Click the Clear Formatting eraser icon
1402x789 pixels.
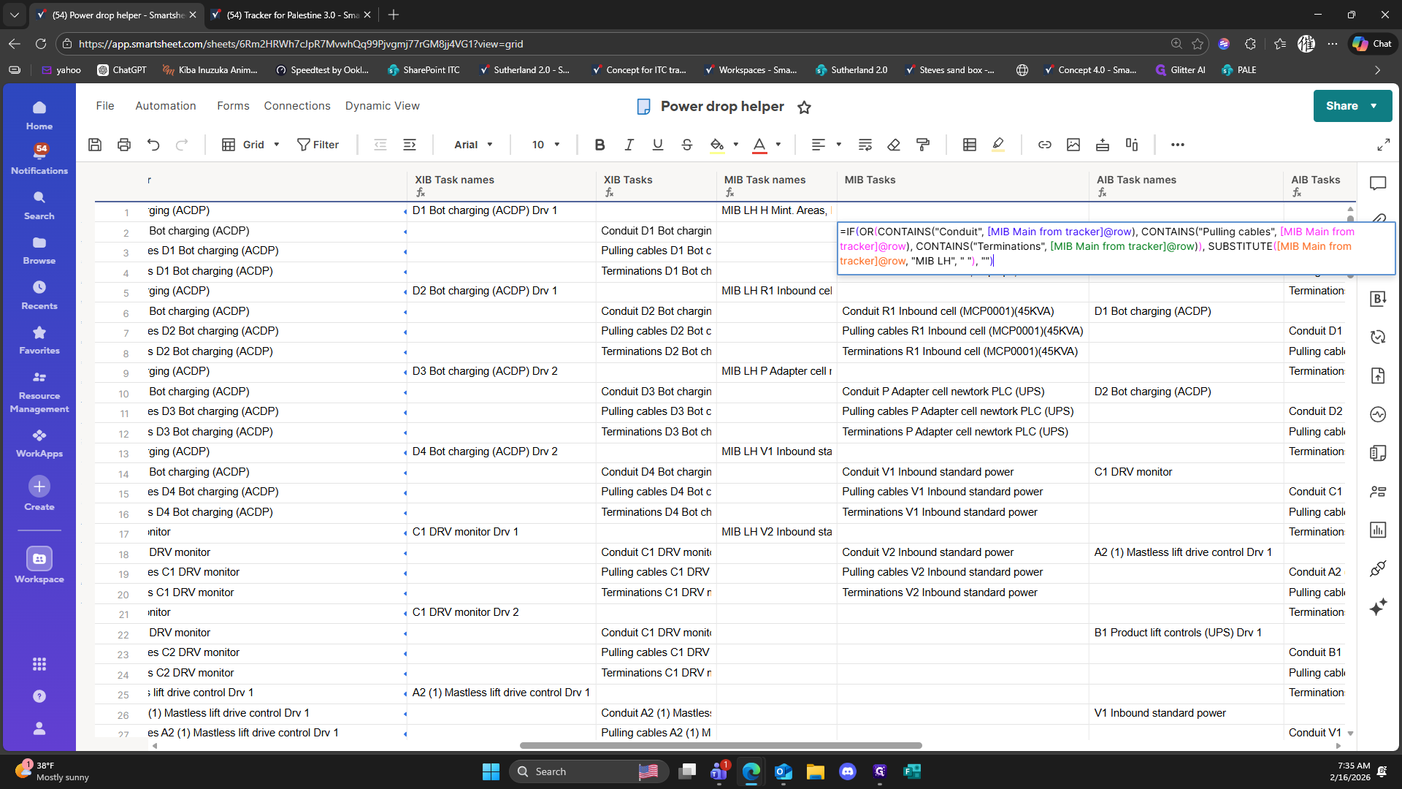894,145
